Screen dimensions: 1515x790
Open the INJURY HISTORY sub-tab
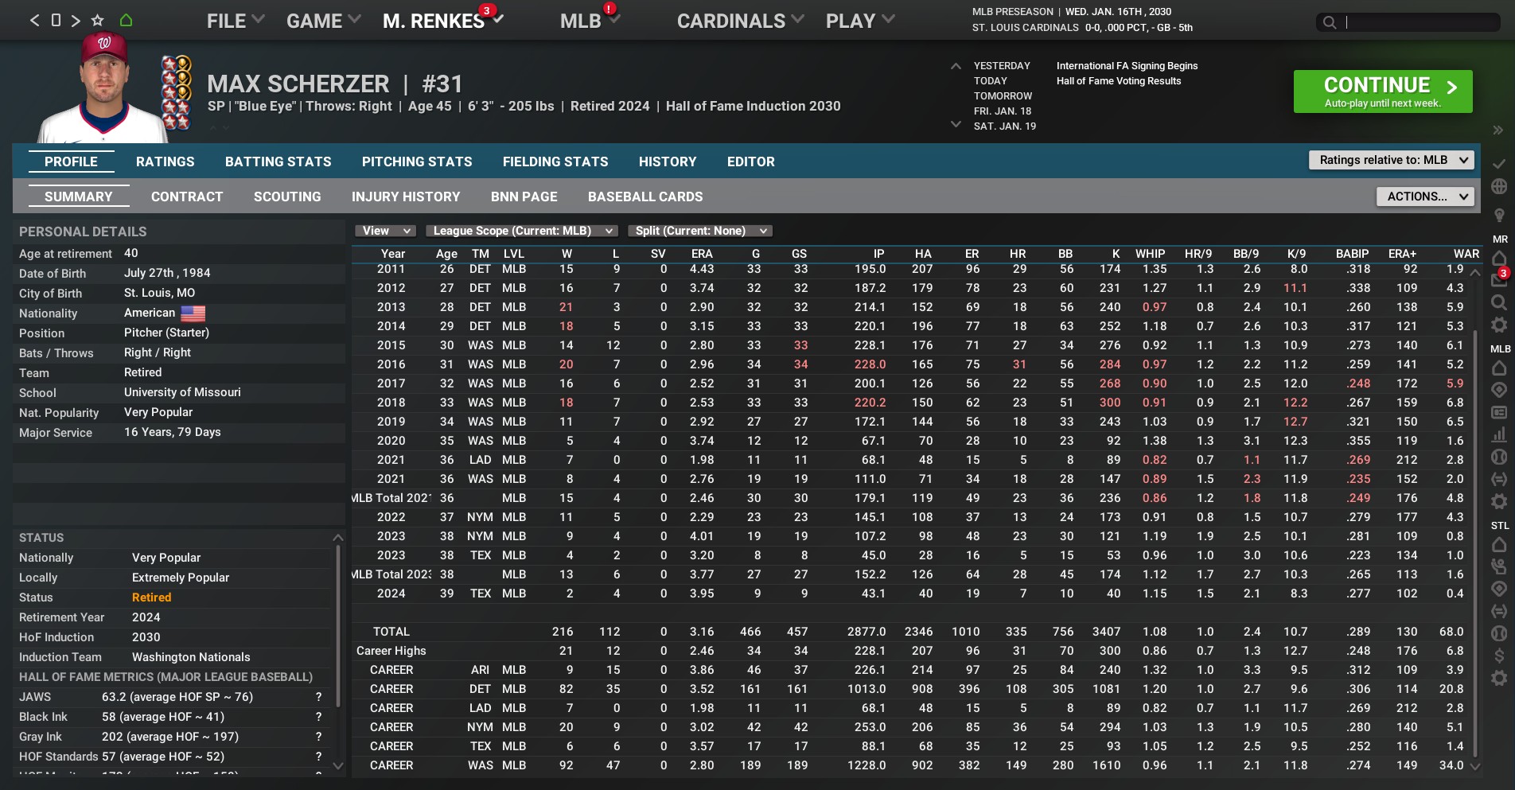click(x=406, y=197)
